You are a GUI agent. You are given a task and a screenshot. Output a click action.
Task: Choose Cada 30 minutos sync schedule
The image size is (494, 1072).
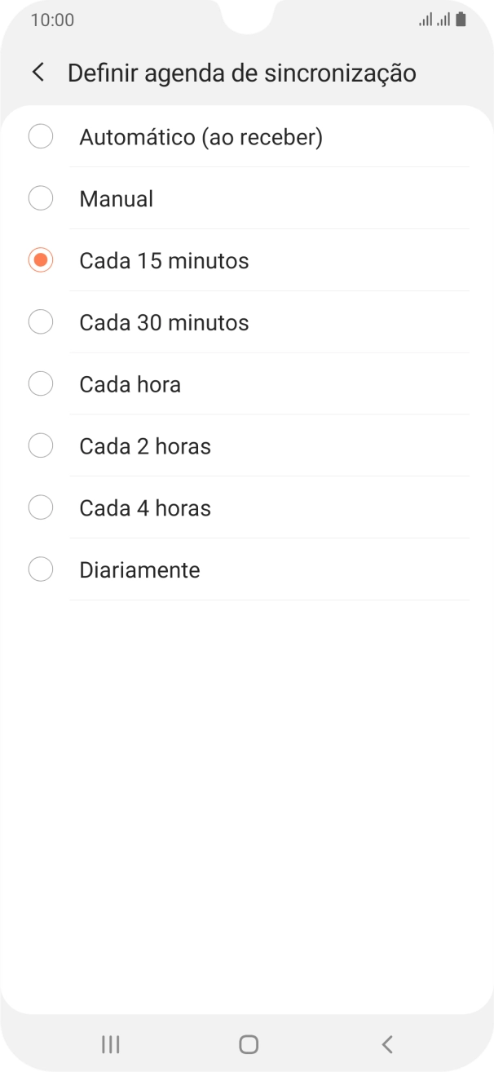coord(41,321)
